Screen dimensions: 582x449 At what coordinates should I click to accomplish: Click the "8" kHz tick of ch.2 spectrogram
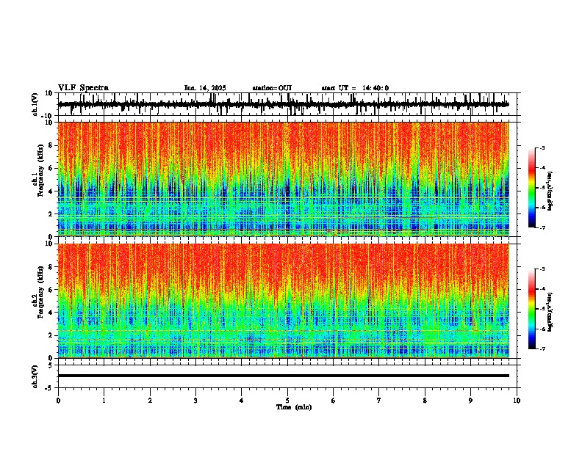(x=51, y=267)
